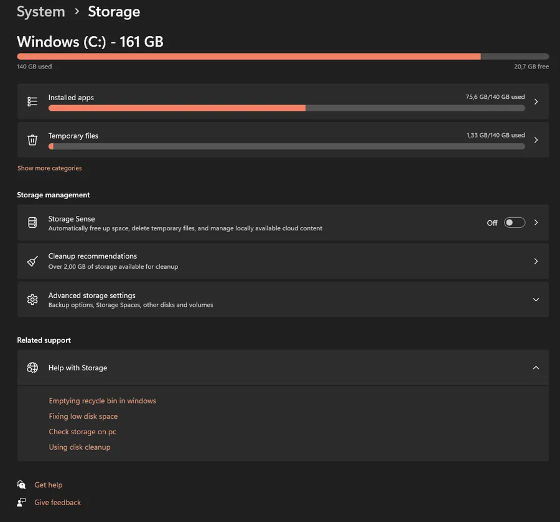This screenshot has height=522, width=560.
Task: Select the Help with Storage title
Action: point(78,368)
